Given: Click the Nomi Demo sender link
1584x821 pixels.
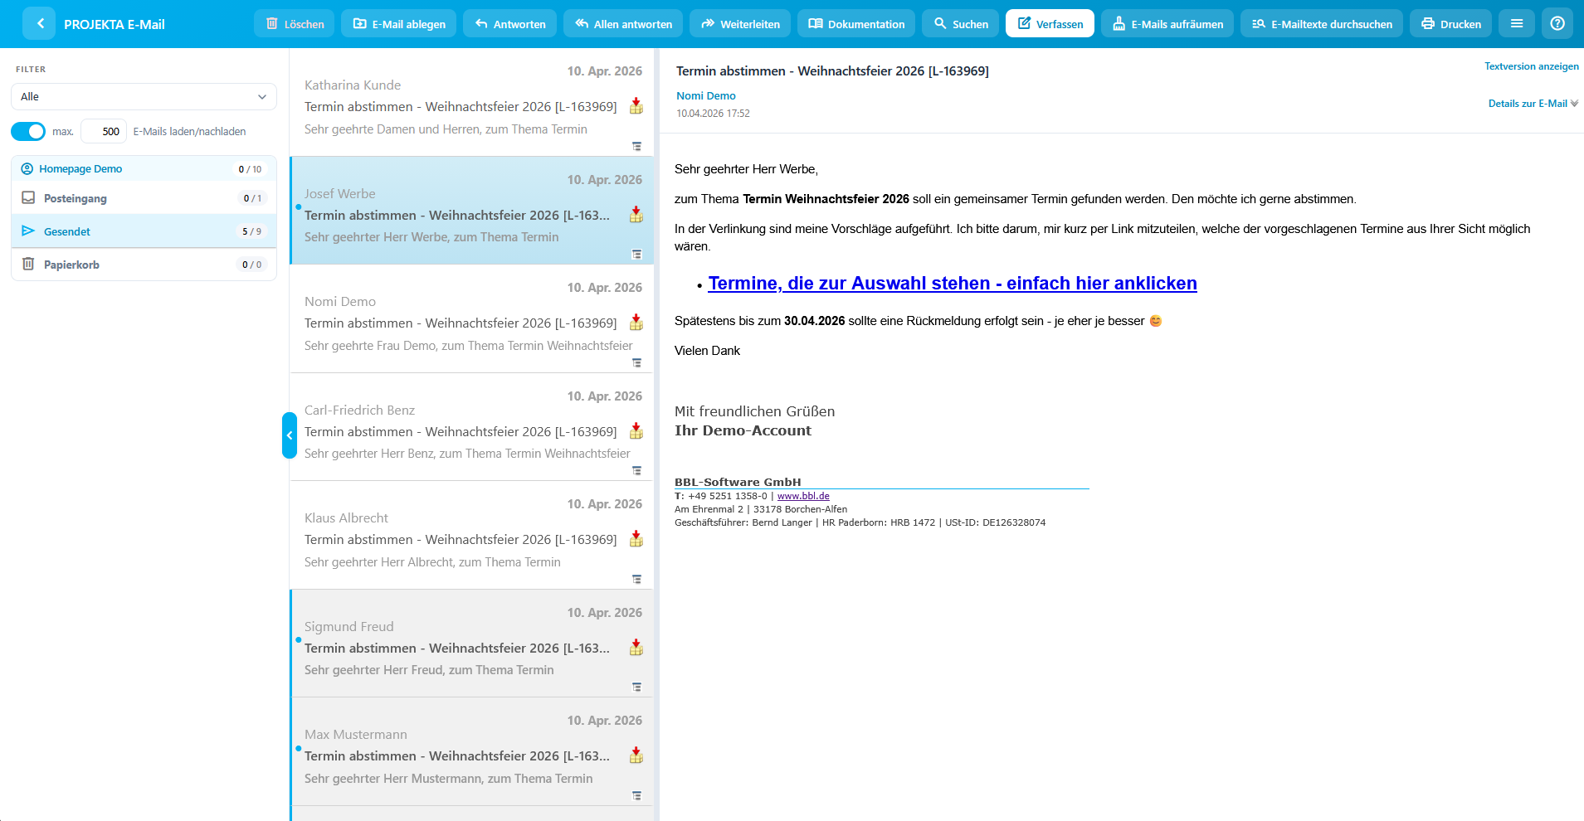Looking at the screenshot, I should (705, 95).
